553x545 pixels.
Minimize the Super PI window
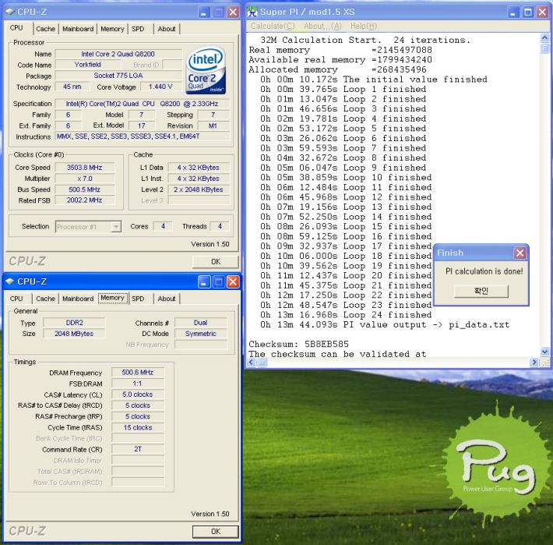click(513, 12)
